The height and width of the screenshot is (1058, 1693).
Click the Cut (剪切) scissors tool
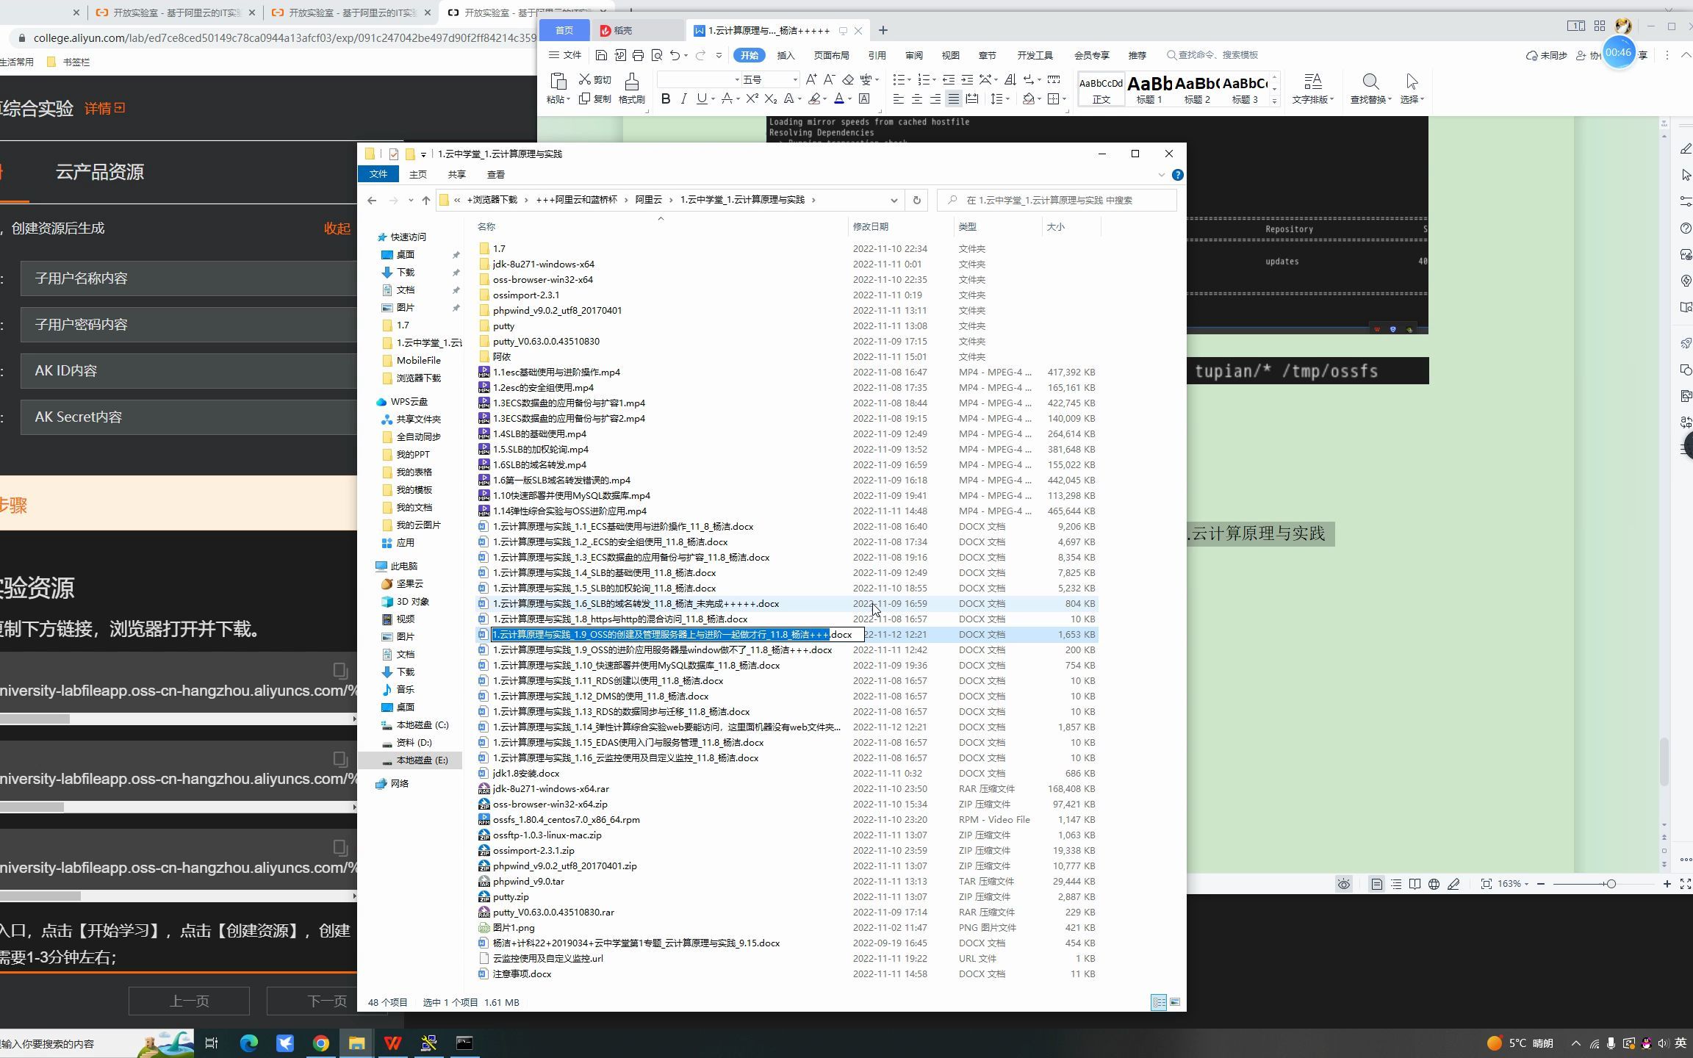coord(595,79)
